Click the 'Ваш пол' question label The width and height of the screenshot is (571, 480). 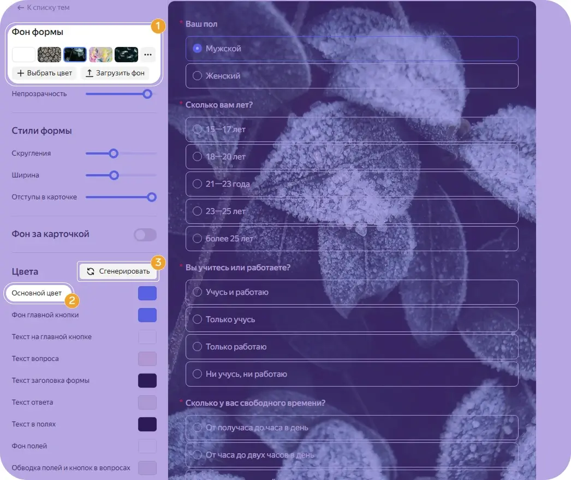(x=201, y=24)
